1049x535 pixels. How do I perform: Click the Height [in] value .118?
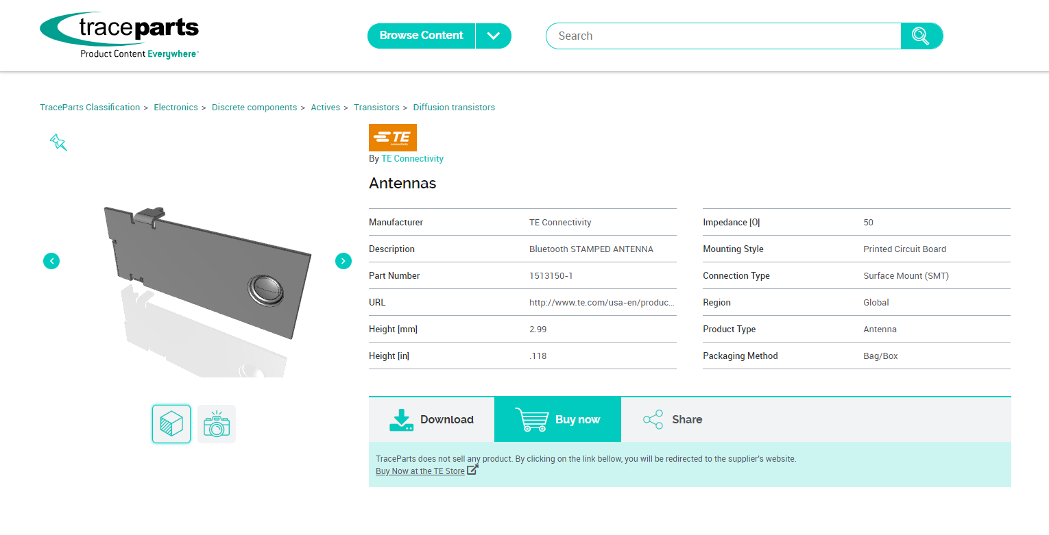[538, 356]
